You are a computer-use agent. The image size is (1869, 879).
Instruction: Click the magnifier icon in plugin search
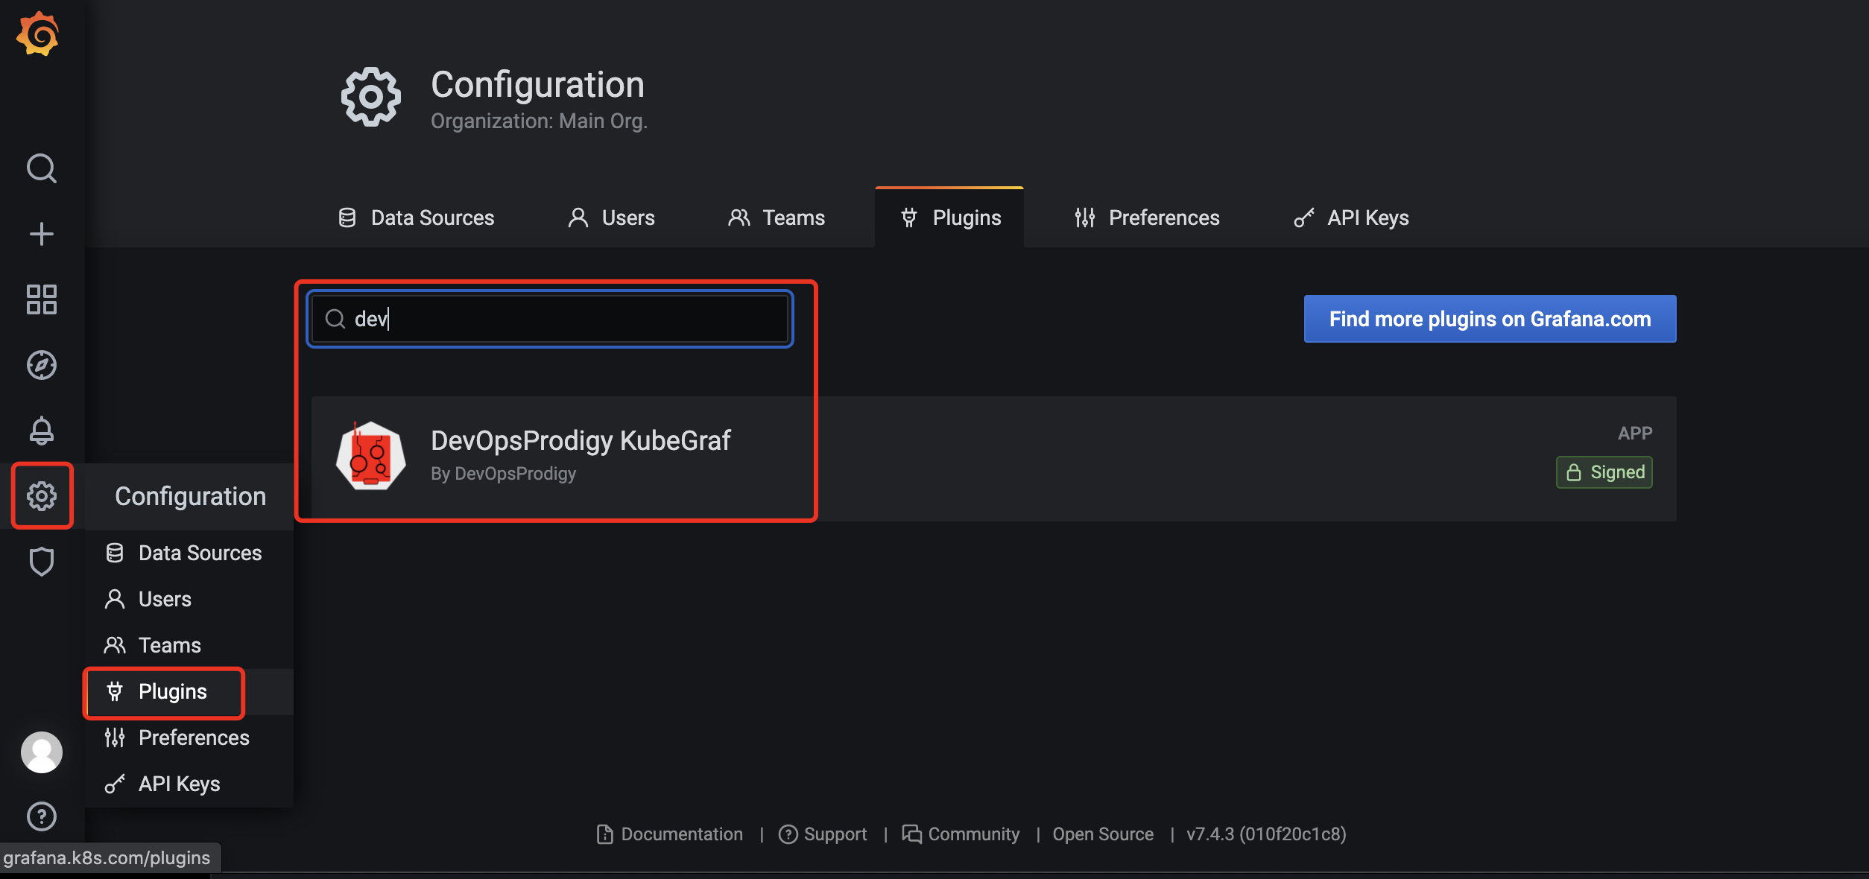pos(335,319)
